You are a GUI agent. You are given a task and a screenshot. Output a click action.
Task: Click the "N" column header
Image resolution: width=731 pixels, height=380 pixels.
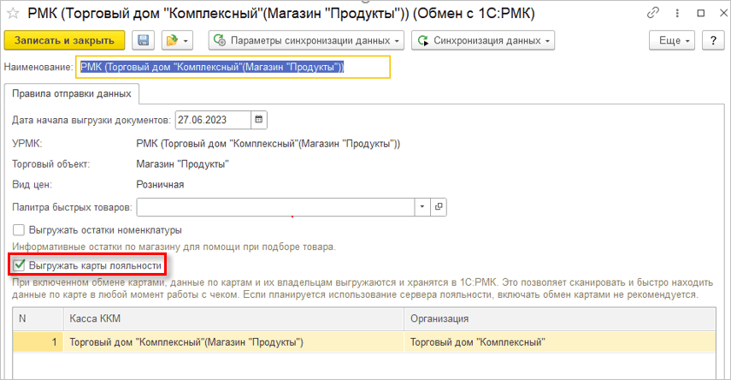38,319
